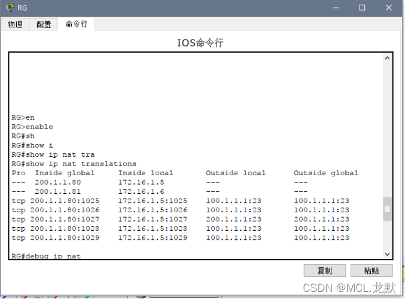Click the RG window title icon
The width and height of the screenshot is (405, 299).
(10, 8)
